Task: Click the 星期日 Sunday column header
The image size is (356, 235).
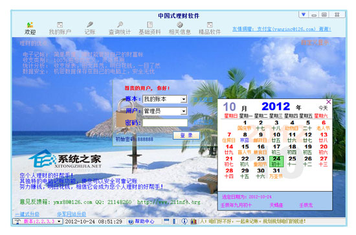Action: pyautogui.click(x=230, y=116)
